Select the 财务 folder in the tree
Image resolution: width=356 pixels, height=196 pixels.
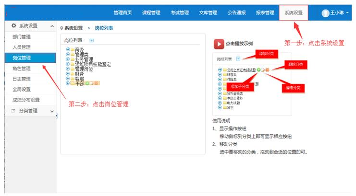point(79,74)
